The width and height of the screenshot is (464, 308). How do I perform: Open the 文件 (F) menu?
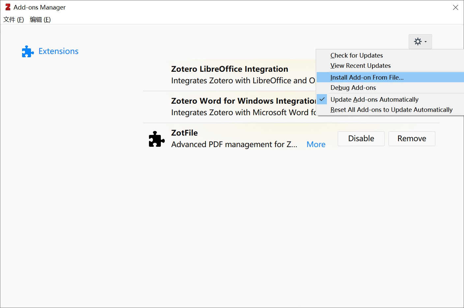14,19
